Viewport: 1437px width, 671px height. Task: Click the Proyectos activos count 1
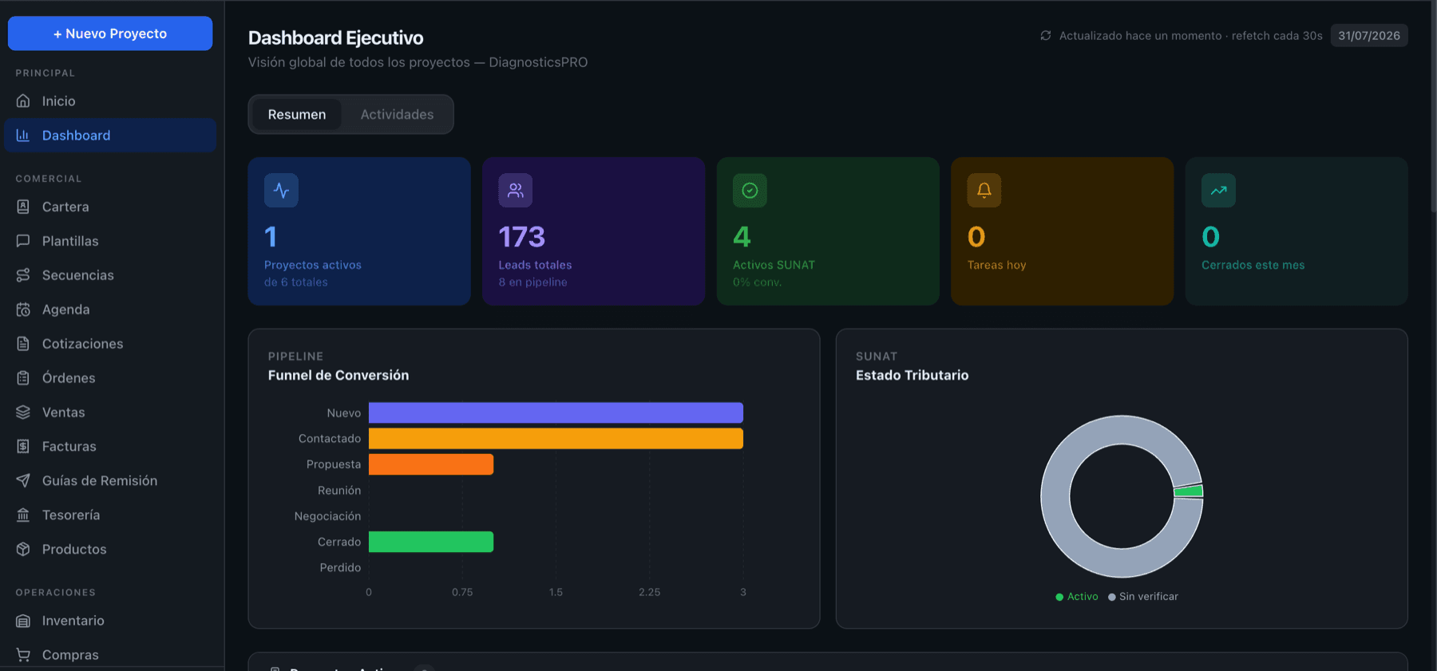pyautogui.click(x=271, y=237)
